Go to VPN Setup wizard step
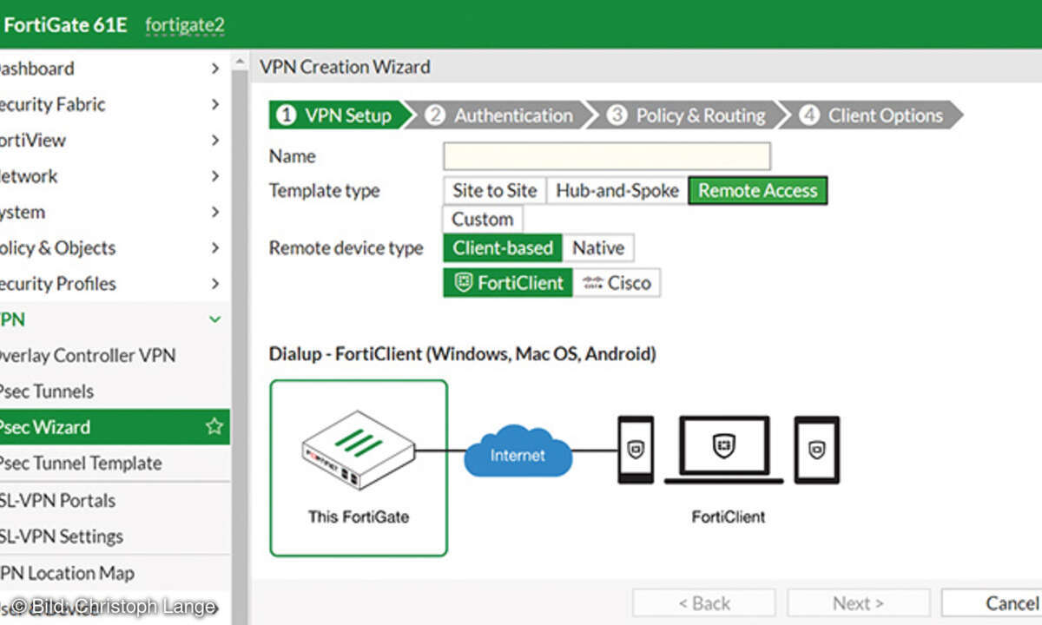Viewport: 1042px width, 625px height. point(338,115)
